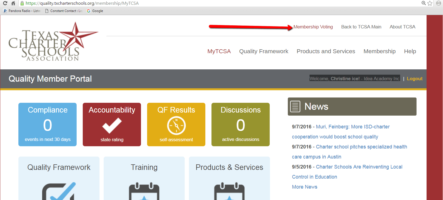Image resolution: width=443 pixels, height=200 pixels.
Task: Click the News document icon
Action: point(295,106)
